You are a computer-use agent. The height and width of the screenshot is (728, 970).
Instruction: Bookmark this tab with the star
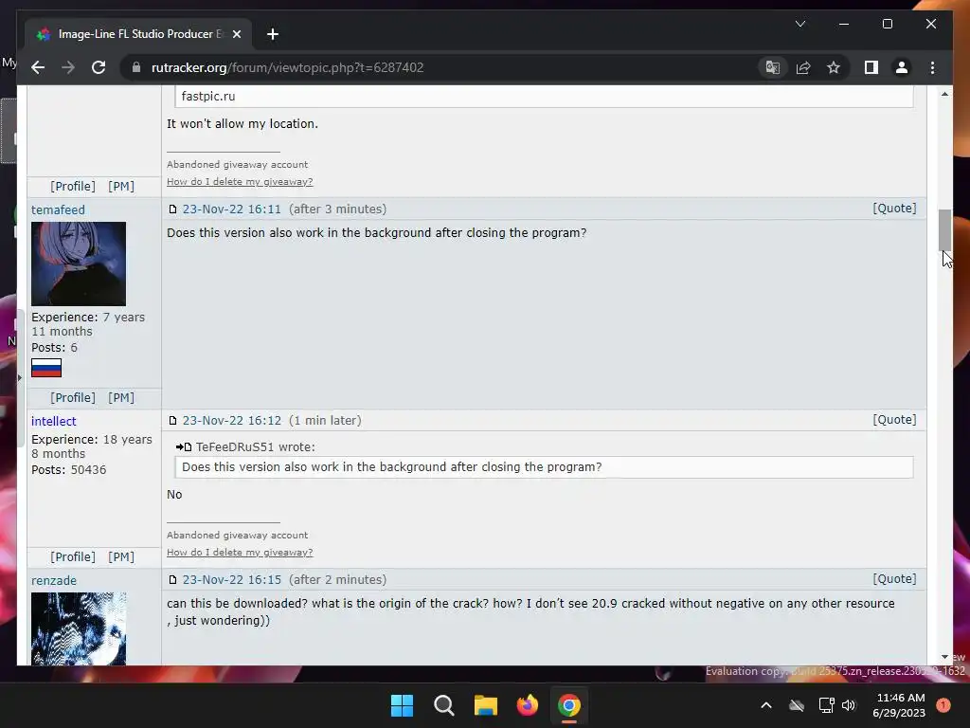(834, 67)
